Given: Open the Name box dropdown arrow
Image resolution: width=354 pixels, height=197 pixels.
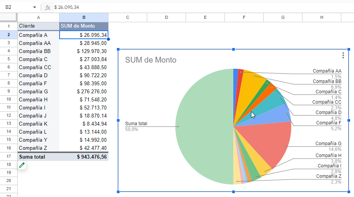Looking at the screenshot, I should (x=35, y=7).
